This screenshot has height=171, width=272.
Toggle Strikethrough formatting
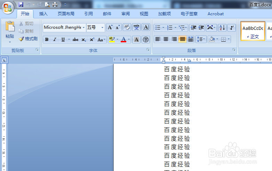coord(75,40)
